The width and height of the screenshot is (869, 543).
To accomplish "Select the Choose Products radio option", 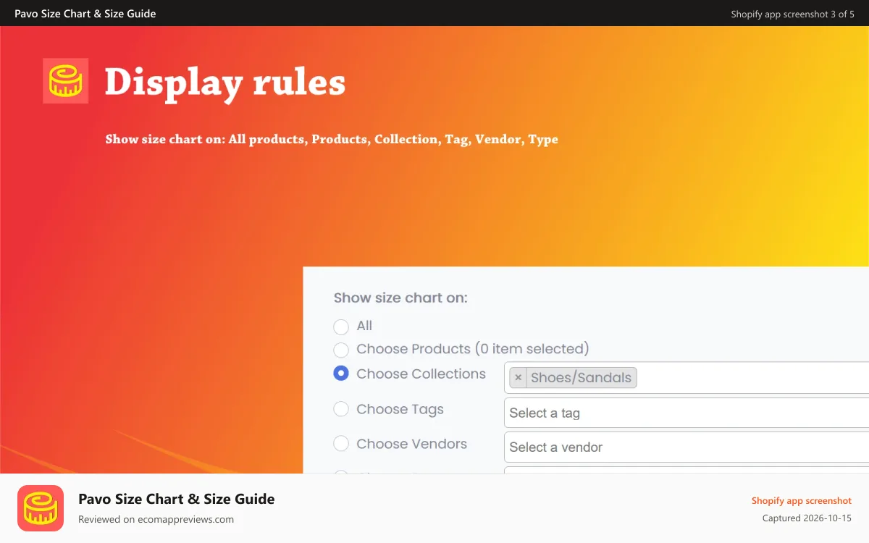I will click(x=341, y=350).
